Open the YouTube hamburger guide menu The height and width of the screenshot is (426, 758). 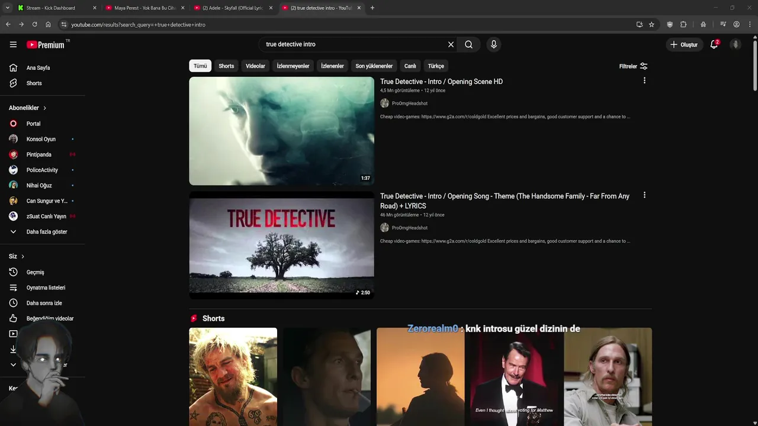(x=13, y=44)
